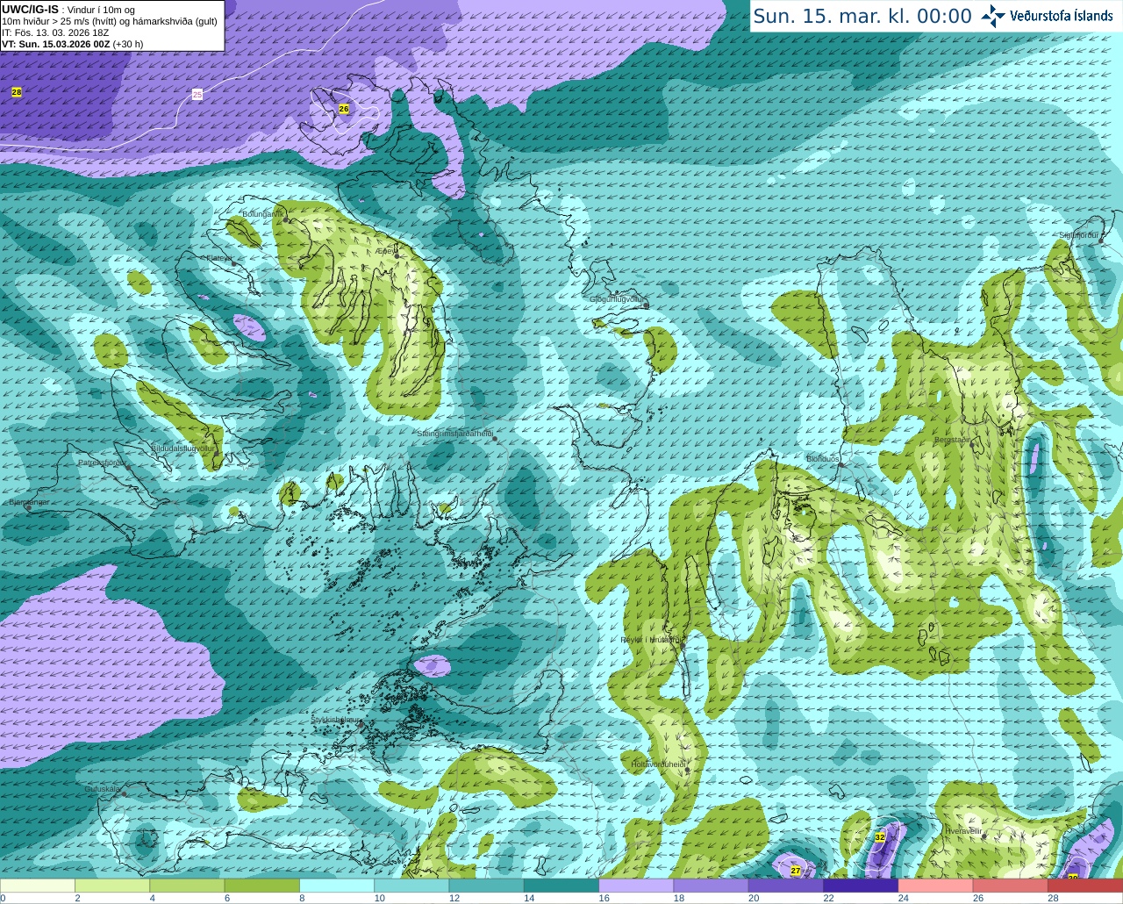Click the Stykkishólmur station label
1123x904 pixels.
click(335, 719)
